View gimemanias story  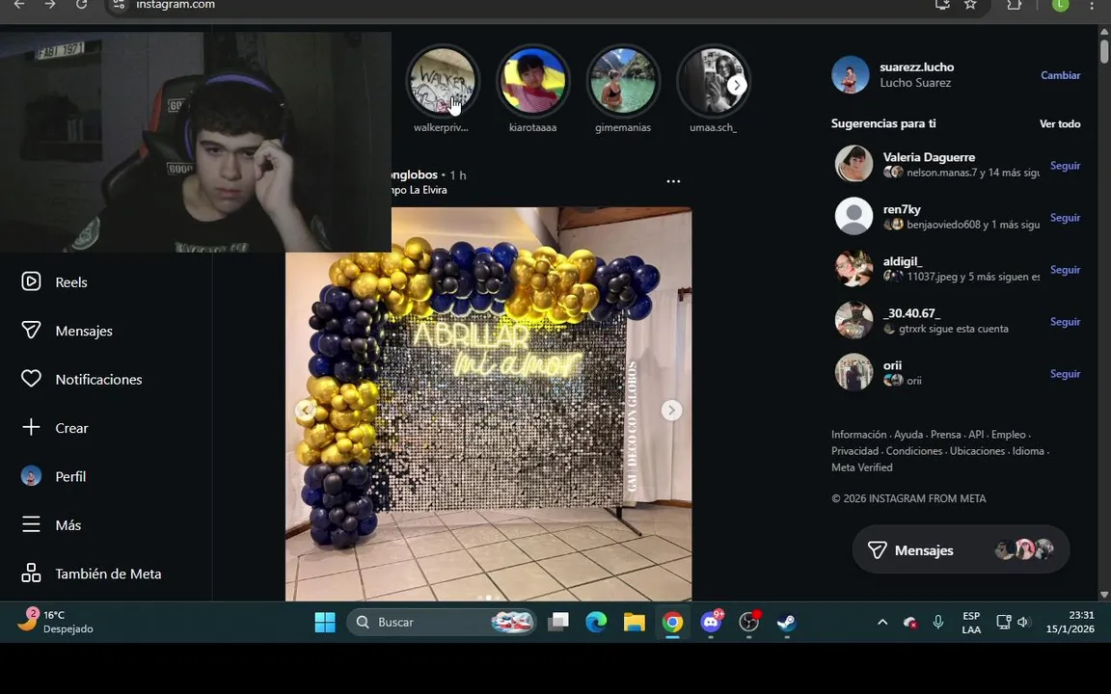[x=623, y=81]
